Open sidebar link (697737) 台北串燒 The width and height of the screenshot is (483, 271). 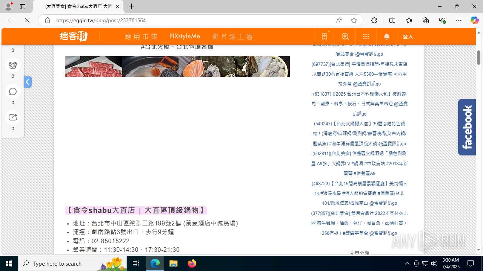click(x=359, y=74)
